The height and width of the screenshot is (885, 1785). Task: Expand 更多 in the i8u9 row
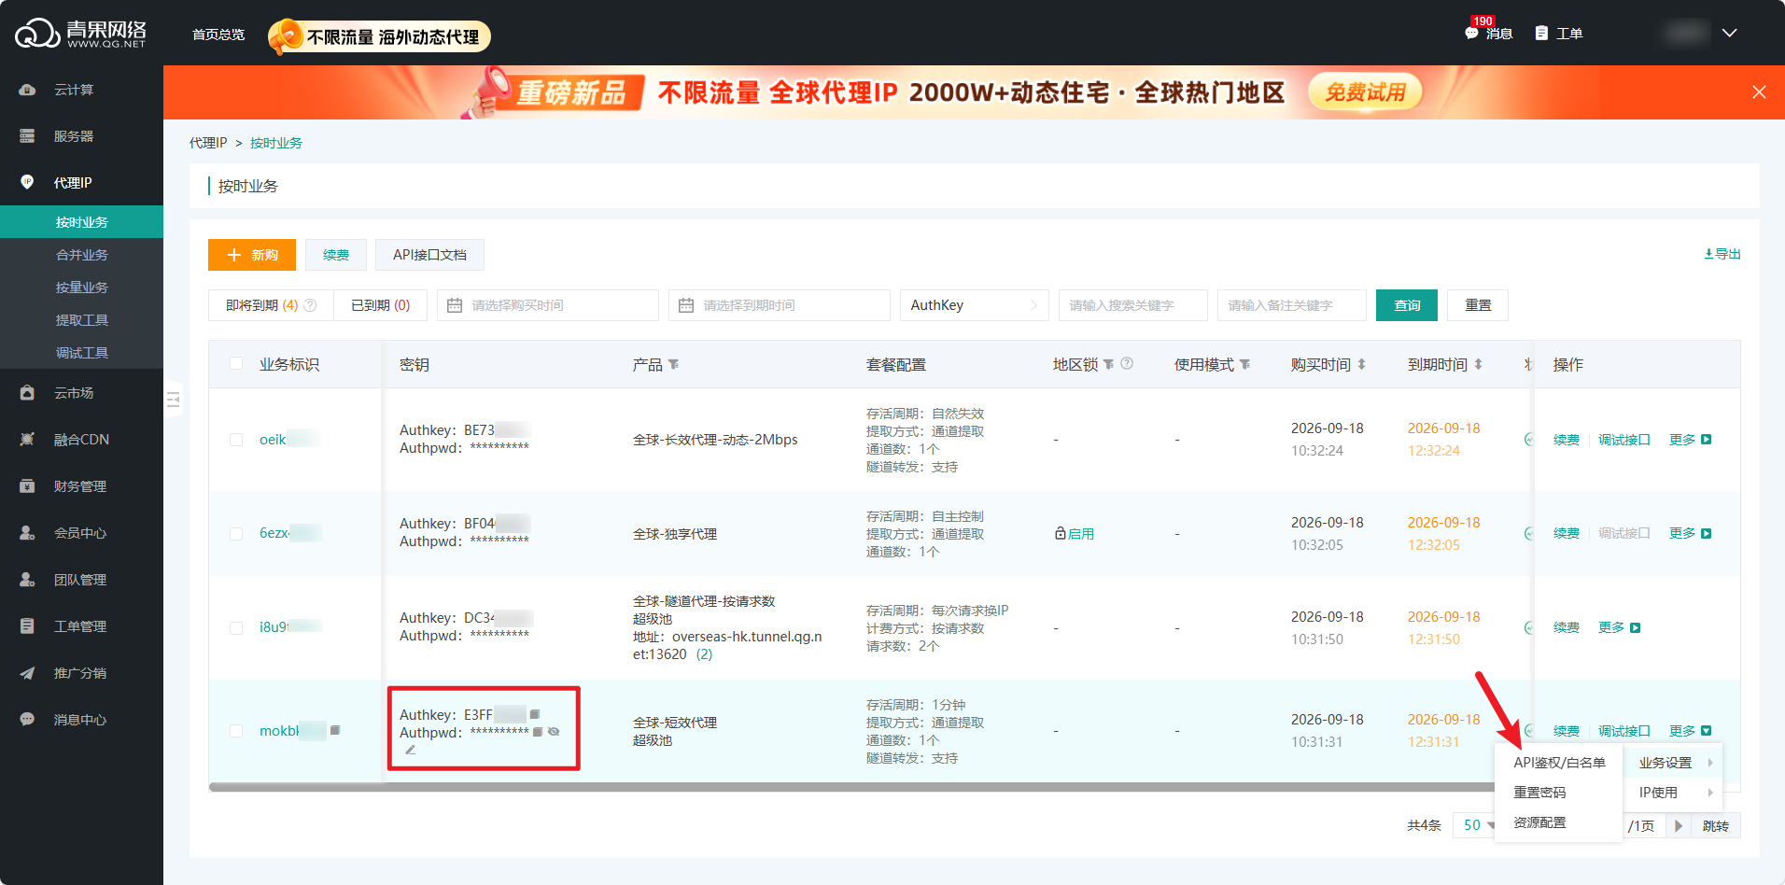1619,627
